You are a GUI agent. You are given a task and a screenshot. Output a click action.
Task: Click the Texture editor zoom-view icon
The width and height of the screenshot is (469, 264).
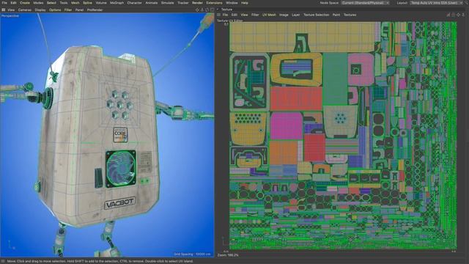(463, 15)
